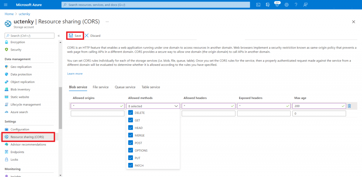Open the Learn more link
Image resolution: width=362 pixels, height=177 pixels.
[x=75, y=73]
